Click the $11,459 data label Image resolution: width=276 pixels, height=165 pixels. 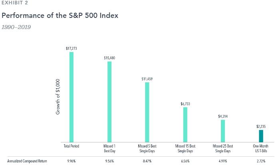[147, 79]
